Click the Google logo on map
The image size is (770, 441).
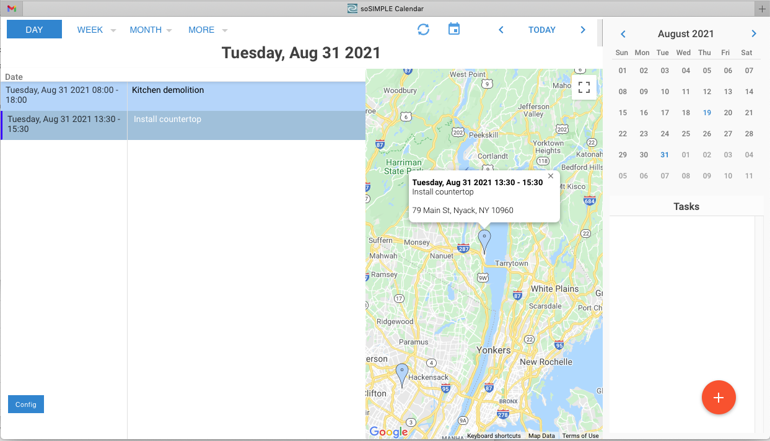[x=388, y=432]
